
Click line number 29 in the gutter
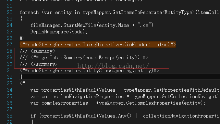click(x=10, y=58)
